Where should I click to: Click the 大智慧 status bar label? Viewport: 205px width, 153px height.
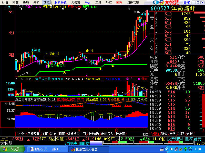[x=6, y=143]
